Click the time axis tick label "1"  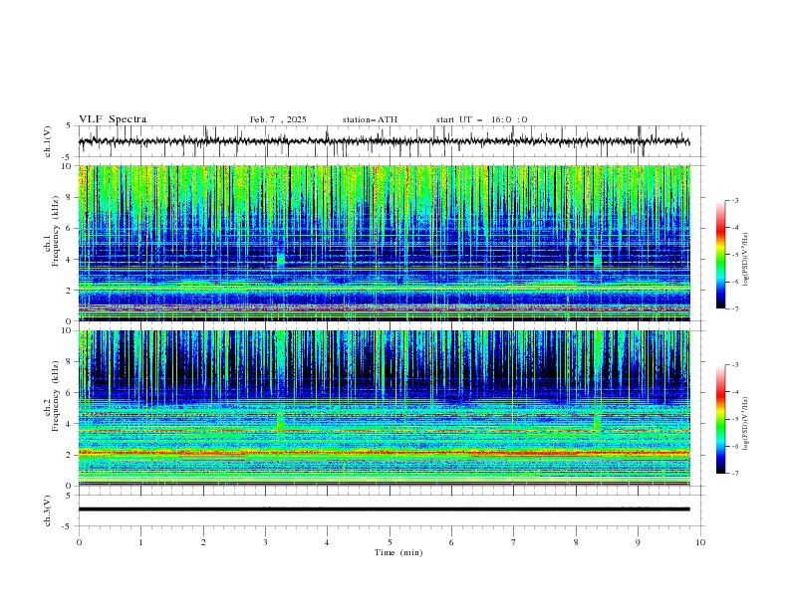coord(140,542)
